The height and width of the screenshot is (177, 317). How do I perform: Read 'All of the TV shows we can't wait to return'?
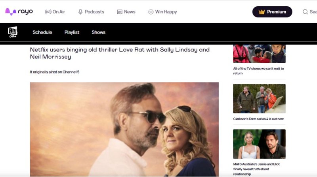click(259, 71)
